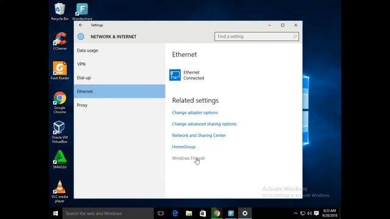
Task: Open the Windows Firewall link
Action: click(188, 158)
